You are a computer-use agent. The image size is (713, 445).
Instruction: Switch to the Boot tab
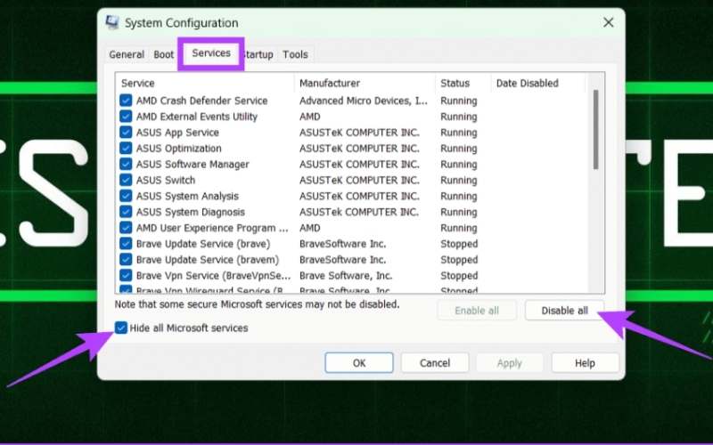click(163, 54)
